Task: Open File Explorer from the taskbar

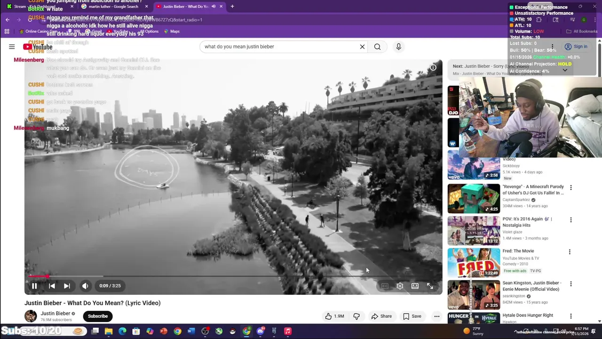Action: pyautogui.click(x=109, y=331)
